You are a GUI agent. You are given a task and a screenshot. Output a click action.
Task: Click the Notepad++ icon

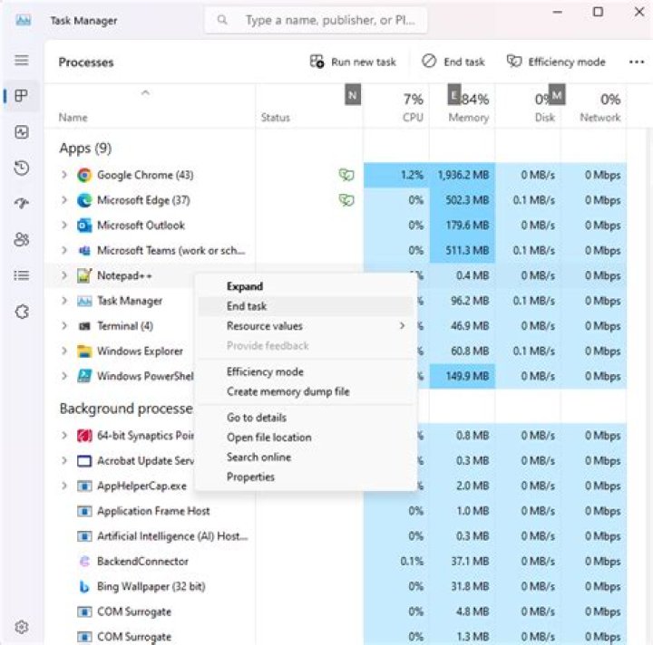[x=84, y=275]
